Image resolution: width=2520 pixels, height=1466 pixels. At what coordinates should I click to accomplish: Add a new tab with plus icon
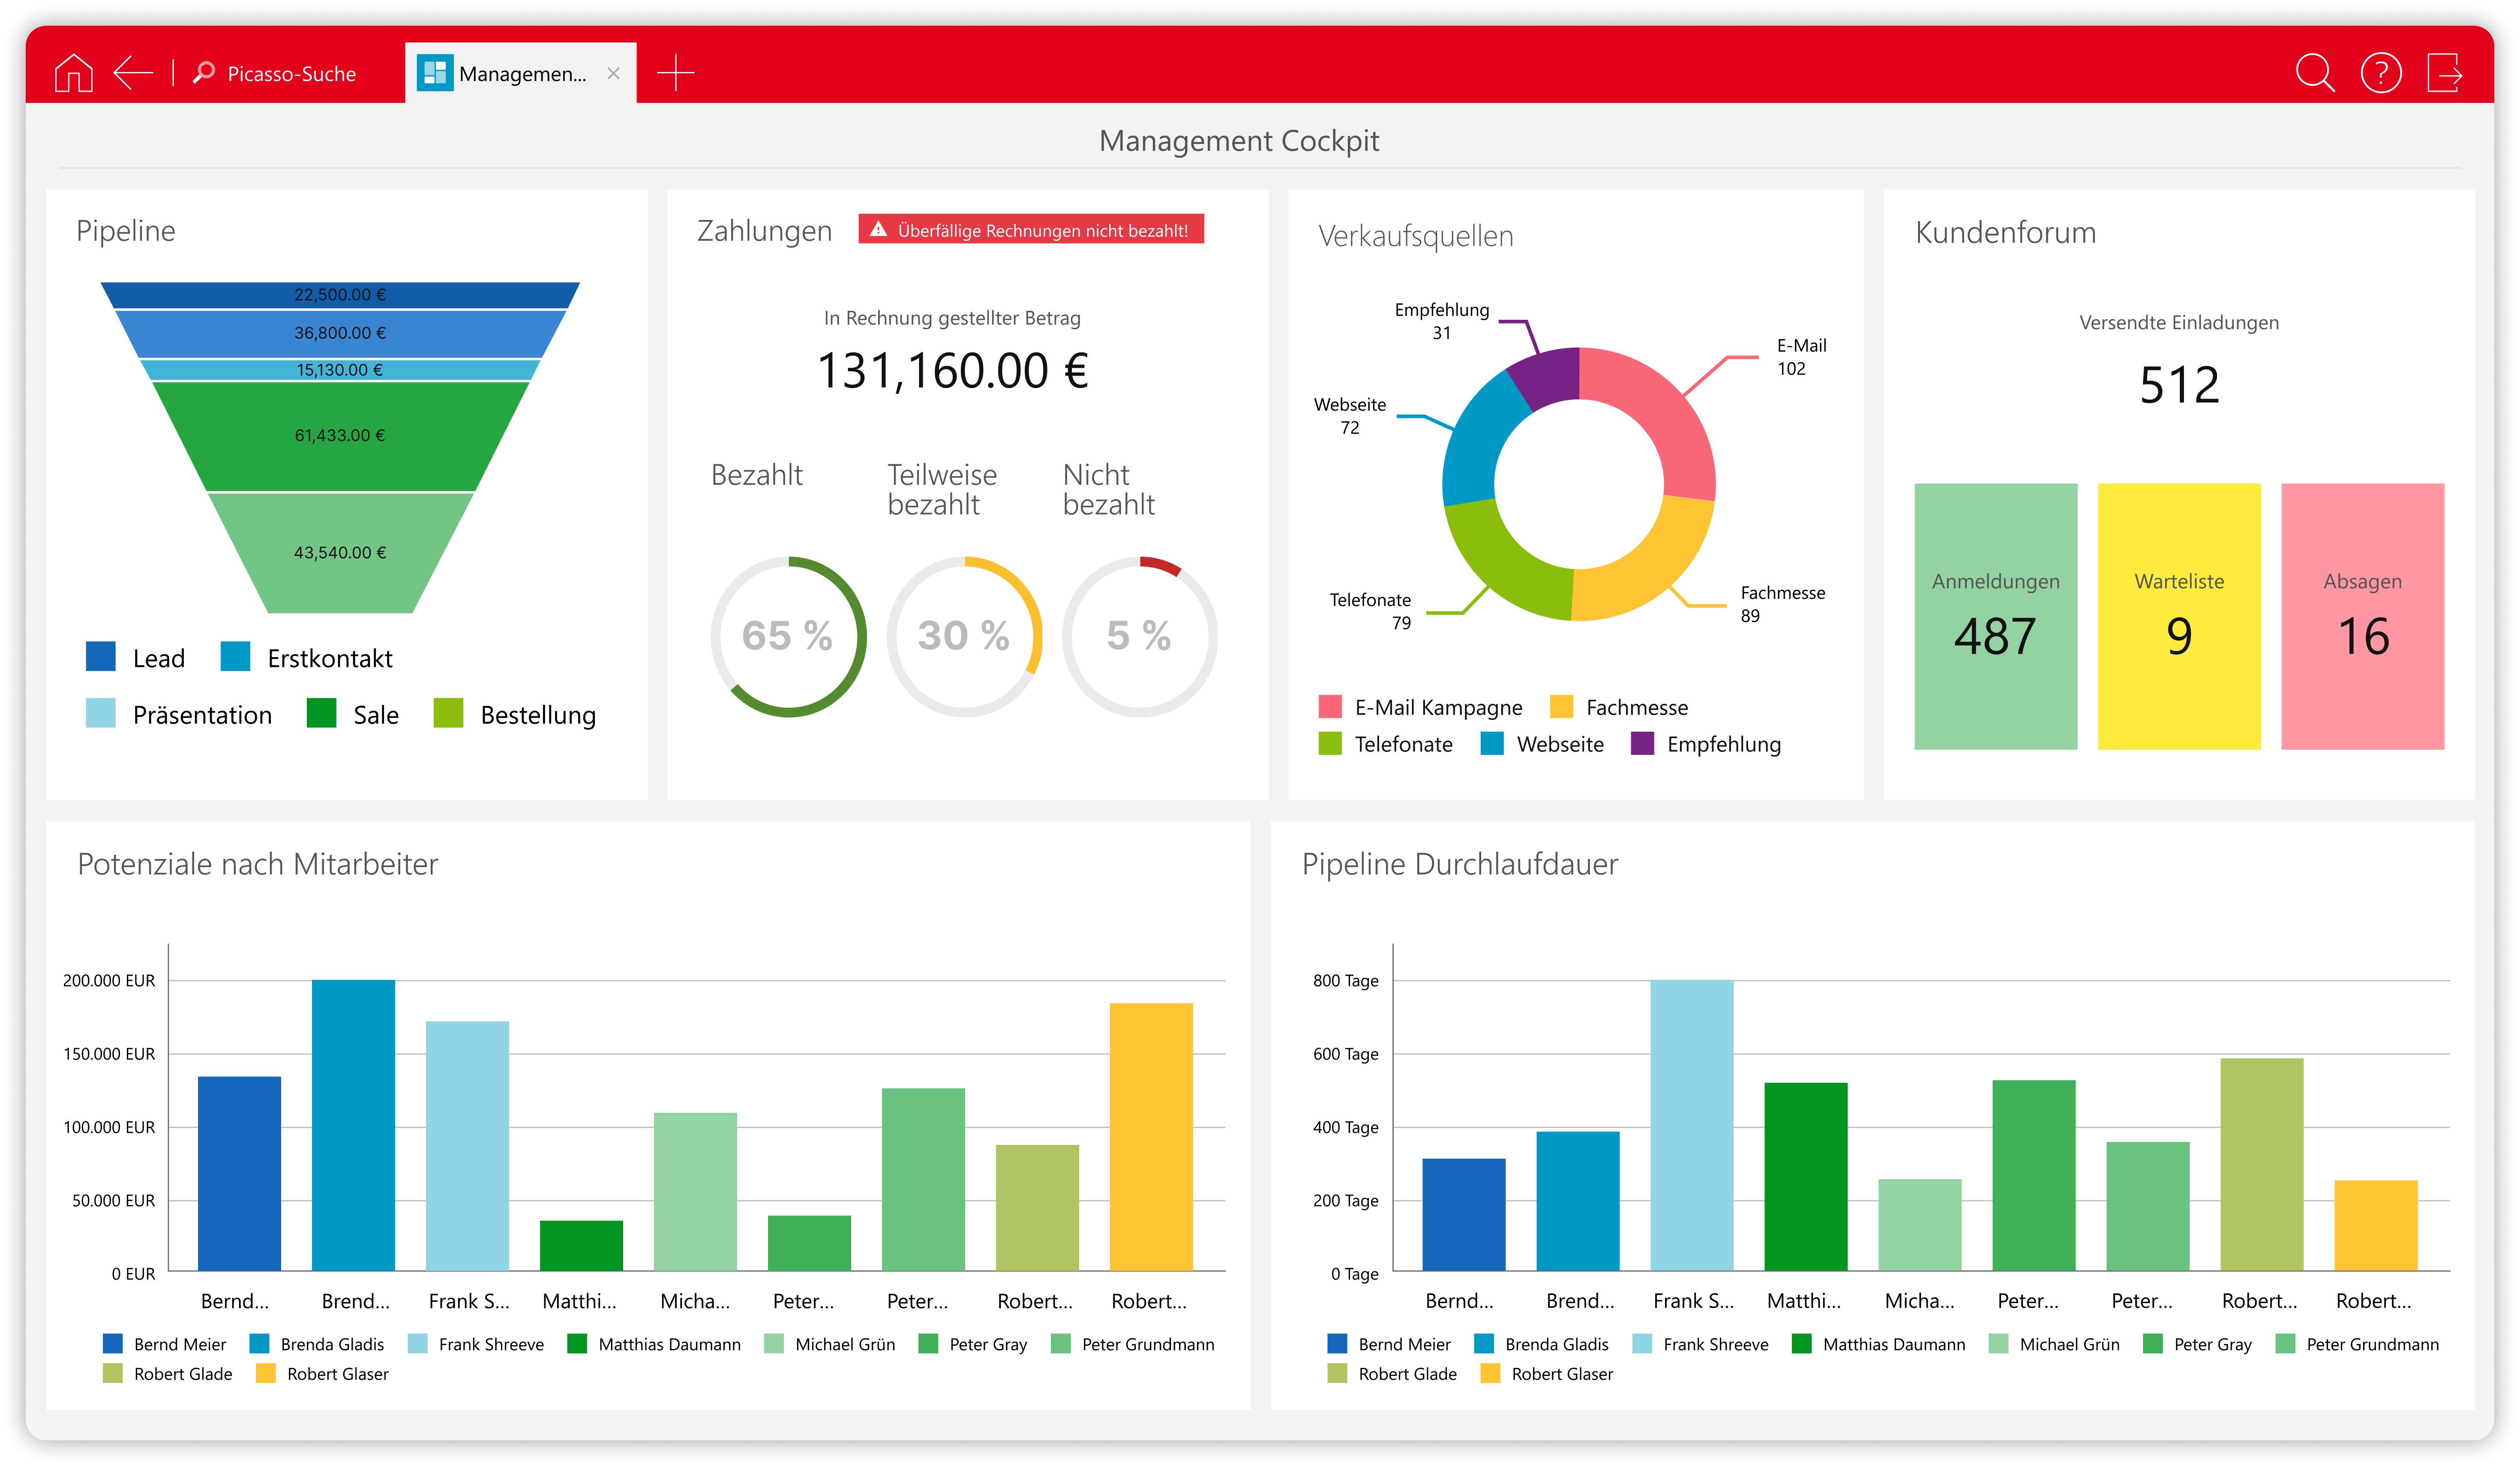point(676,73)
